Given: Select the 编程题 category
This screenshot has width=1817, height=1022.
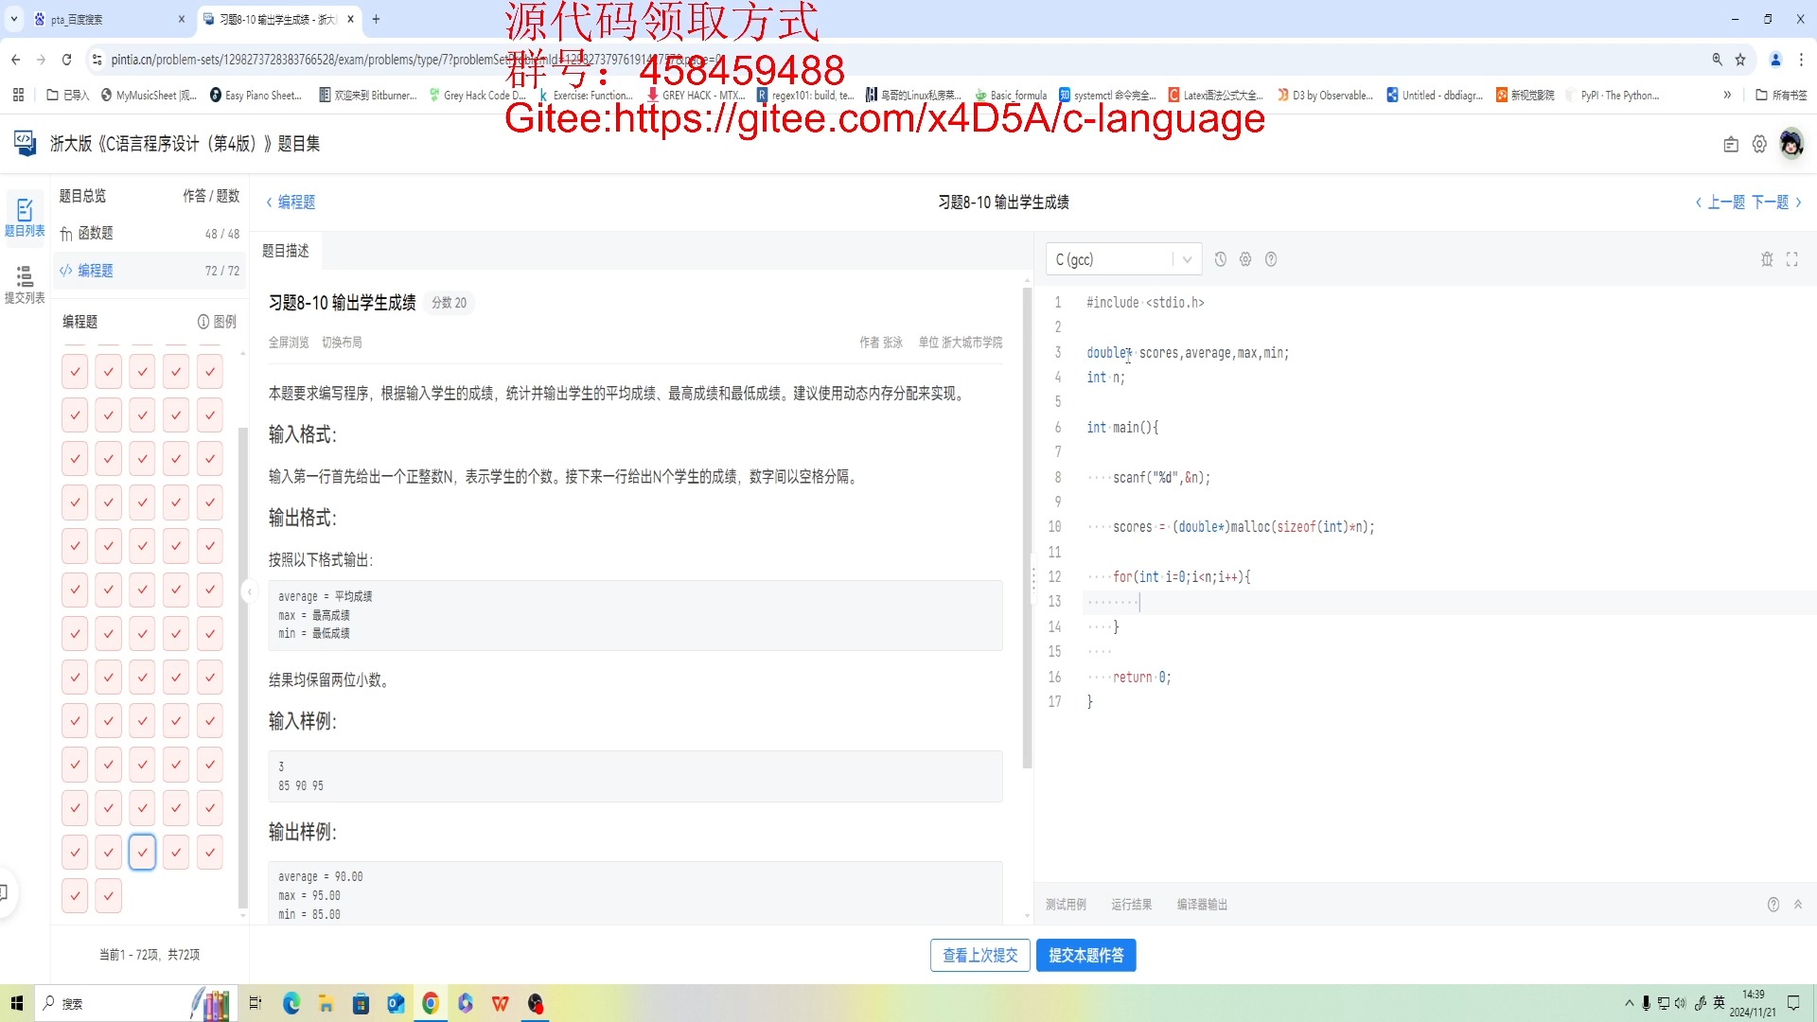Looking at the screenshot, I should click(150, 271).
